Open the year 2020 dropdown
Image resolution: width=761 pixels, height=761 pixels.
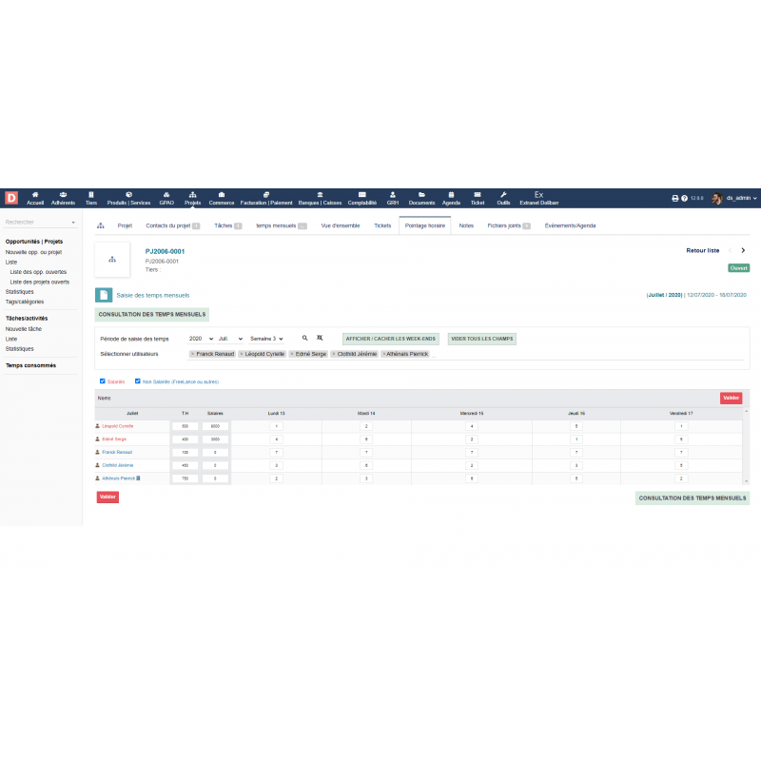pyautogui.click(x=201, y=339)
